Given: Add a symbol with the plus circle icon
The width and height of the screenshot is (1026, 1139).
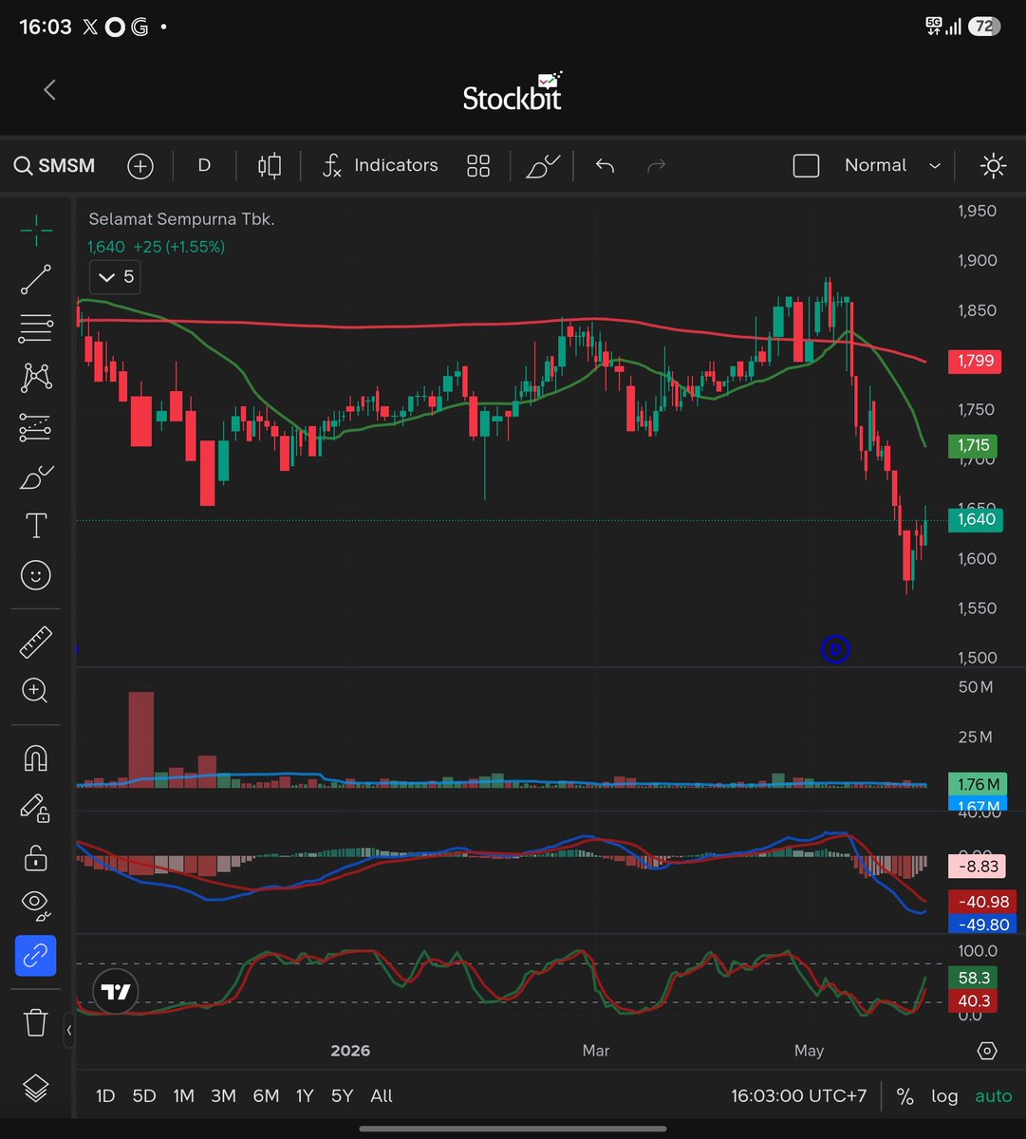Looking at the screenshot, I should pyautogui.click(x=140, y=166).
